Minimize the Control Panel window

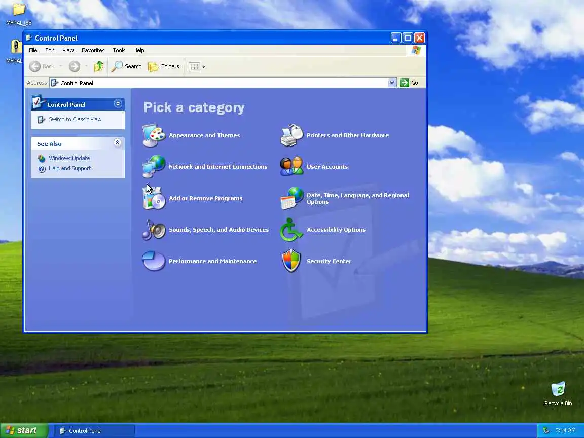pos(396,38)
